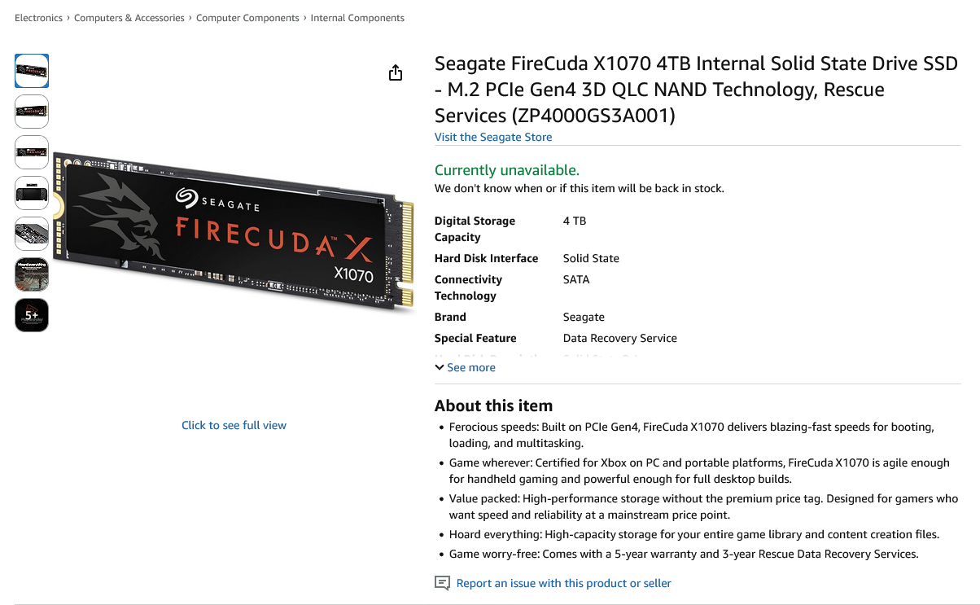Image resolution: width=980 pixels, height=605 pixels.
Task: Open Internal Components from the breadcrumb
Action: [357, 17]
